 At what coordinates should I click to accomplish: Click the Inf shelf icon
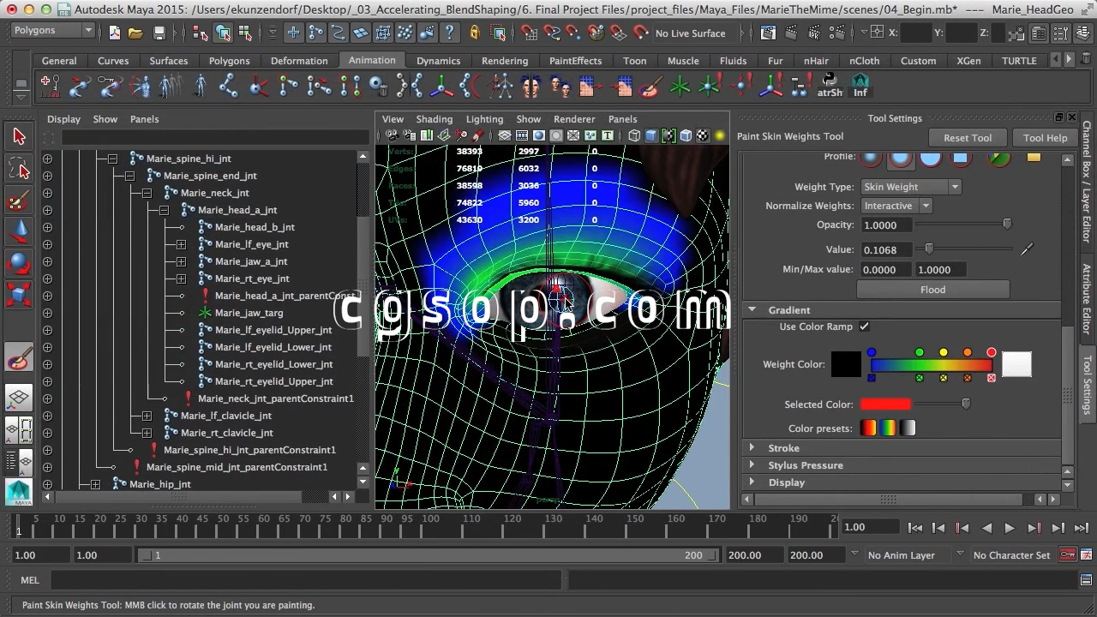click(860, 87)
